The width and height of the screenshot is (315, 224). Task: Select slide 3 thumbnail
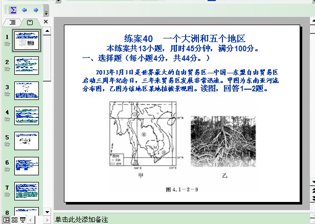pyautogui.click(x=26, y=90)
